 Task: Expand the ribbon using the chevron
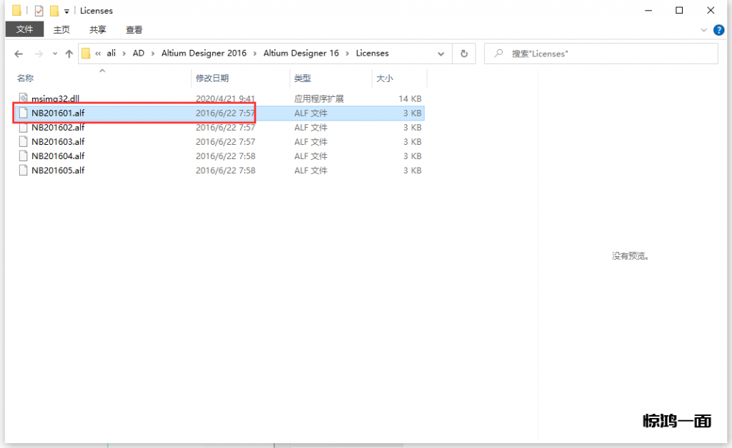pos(704,30)
